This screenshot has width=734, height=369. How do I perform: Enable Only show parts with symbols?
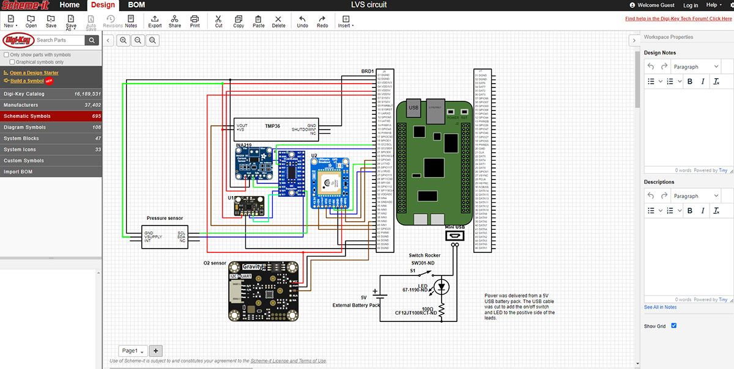coord(6,55)
